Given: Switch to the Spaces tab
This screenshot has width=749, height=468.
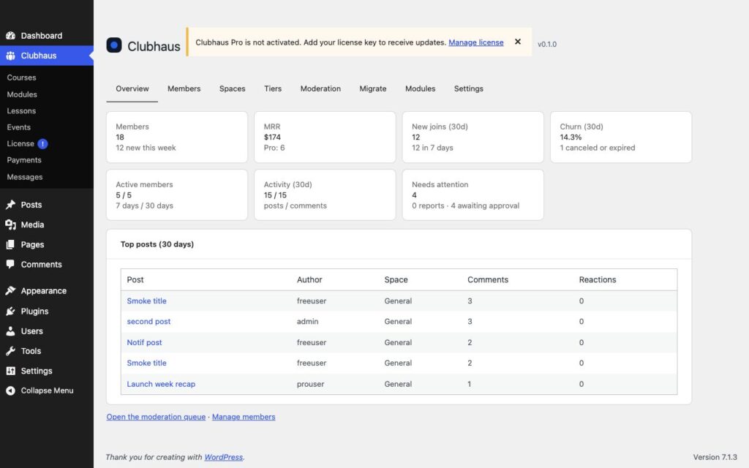Looking at the screenshot, I should coord(232,88).
